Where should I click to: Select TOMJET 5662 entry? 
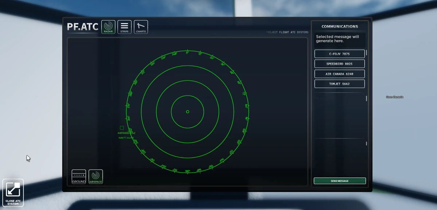pos(339,84)
